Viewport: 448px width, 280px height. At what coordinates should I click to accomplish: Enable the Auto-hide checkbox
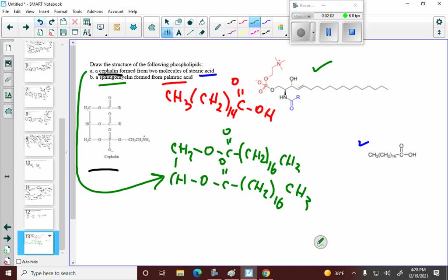19,261
